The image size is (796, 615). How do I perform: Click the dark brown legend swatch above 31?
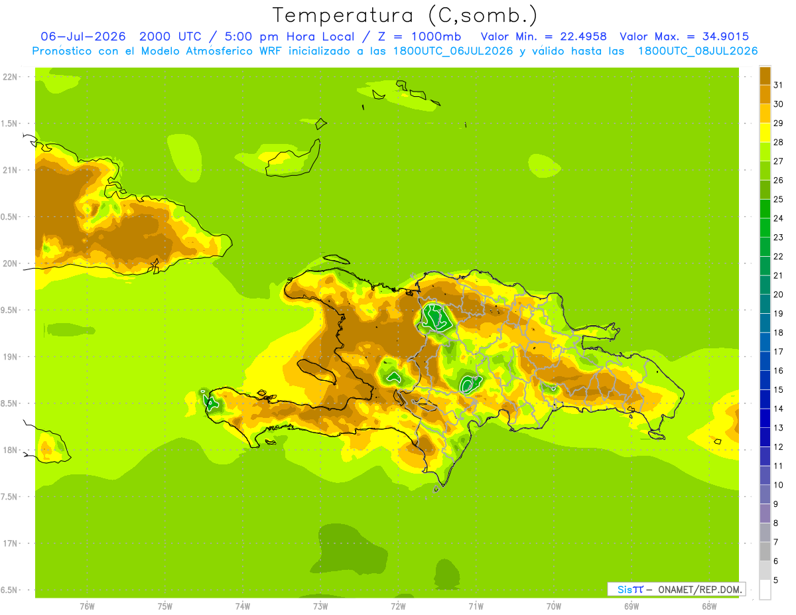point(765,75)
